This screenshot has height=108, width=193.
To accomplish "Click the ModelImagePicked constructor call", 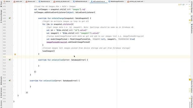I will 78,39.
